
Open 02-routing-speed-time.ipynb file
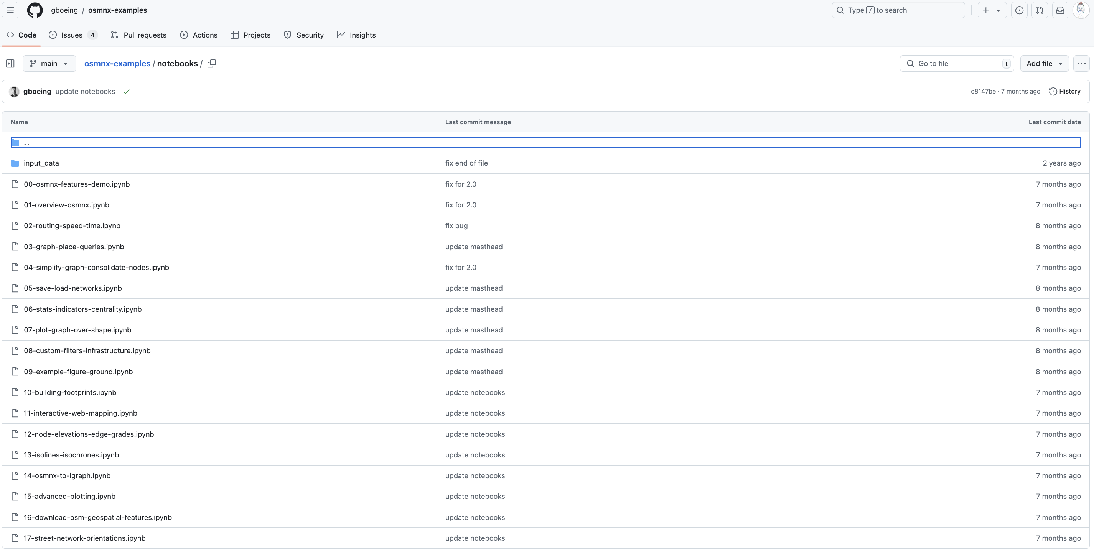pos(72,226)
